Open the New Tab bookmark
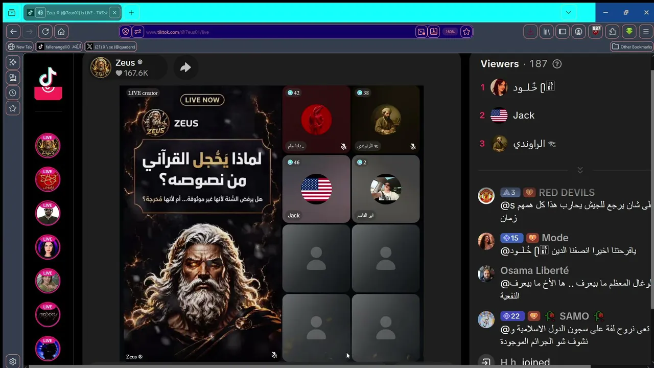654x368 pixels. (20, 47)
